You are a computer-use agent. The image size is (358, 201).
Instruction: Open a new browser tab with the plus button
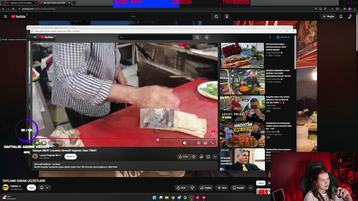point(74,3)
